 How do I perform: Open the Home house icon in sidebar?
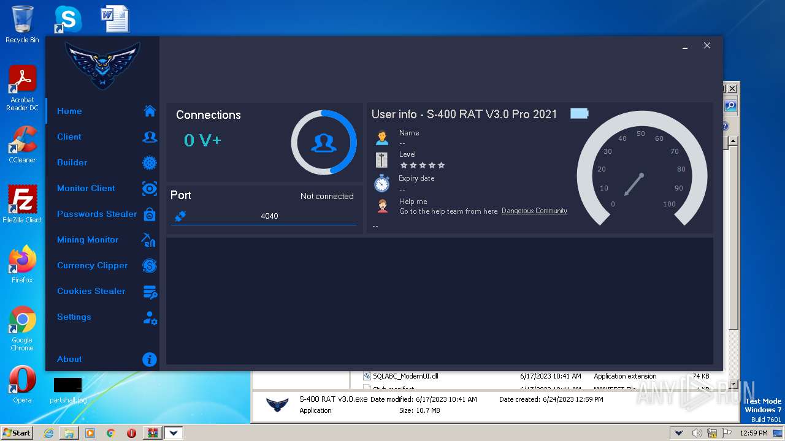click(x=150, y=111)
